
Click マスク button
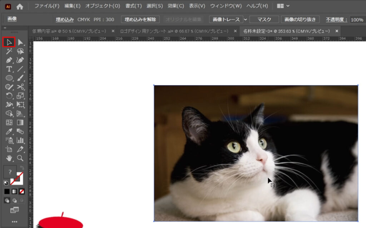[x=264, y=20]
